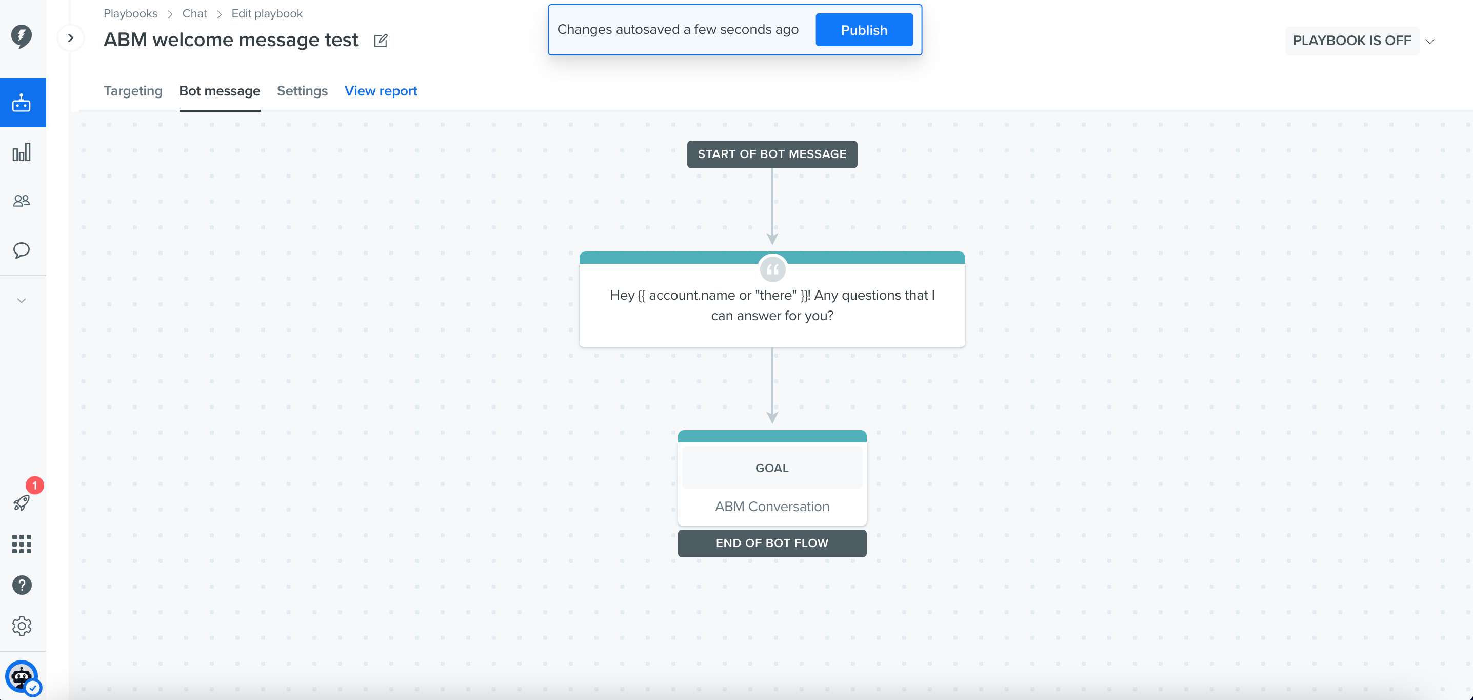
Task: Open the Contacts people icon
Action: point(22,201)
